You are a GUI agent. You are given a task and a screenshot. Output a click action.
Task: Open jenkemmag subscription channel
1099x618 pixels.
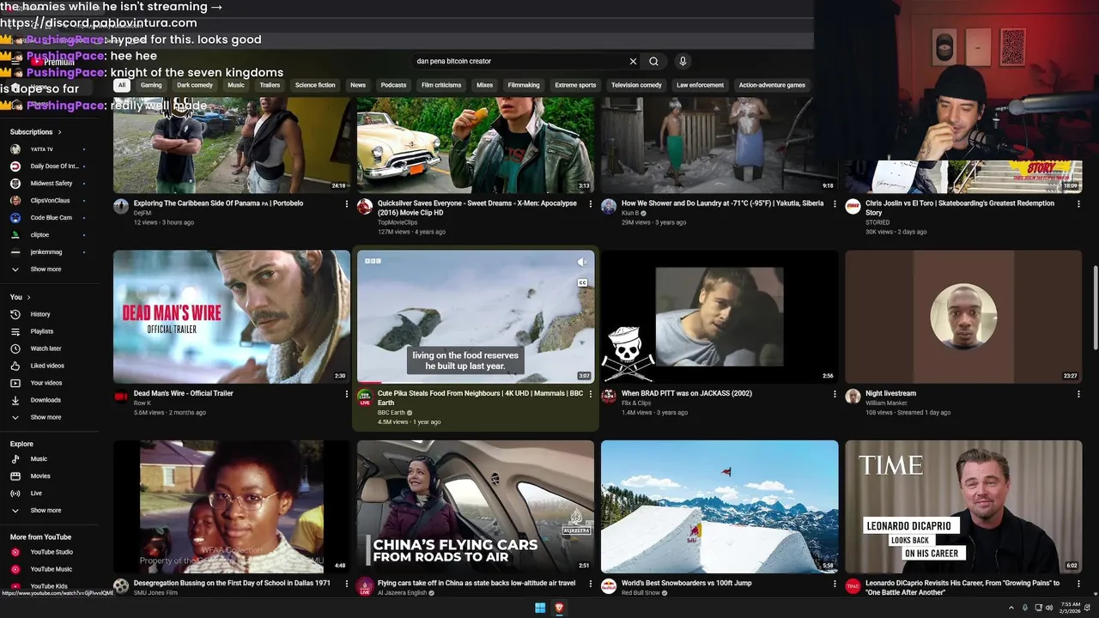(52, 252)
